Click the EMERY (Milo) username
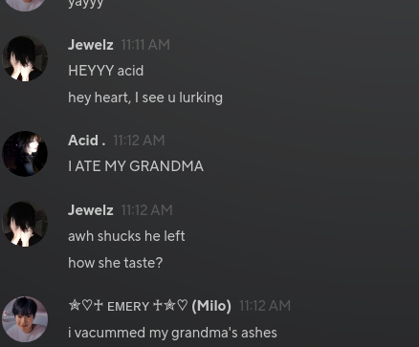The width and height of the screenshot is (419, 347). [x=149, y=306]
